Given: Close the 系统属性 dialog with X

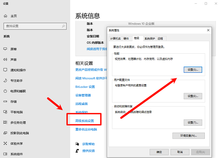Looking at the screenshot, I should pos(208,30).
